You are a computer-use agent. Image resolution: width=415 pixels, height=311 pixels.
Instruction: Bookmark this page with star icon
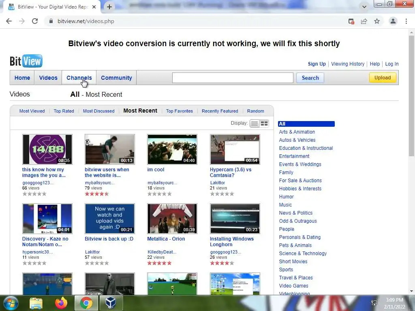click(x=377, y=21)
